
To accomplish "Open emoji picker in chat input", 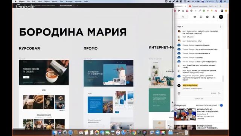I will click(x=179, y=93).
